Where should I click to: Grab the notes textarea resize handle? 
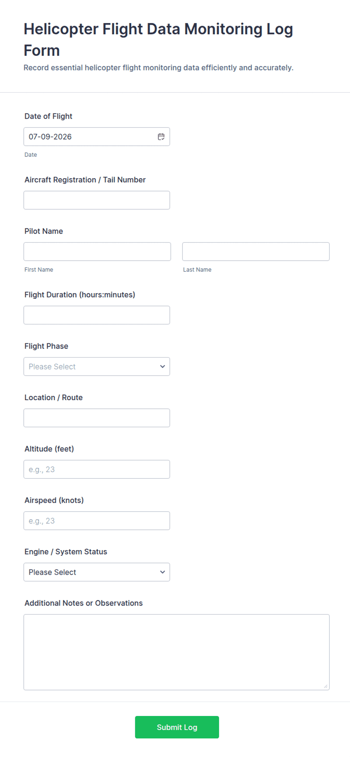click(326, 686)
